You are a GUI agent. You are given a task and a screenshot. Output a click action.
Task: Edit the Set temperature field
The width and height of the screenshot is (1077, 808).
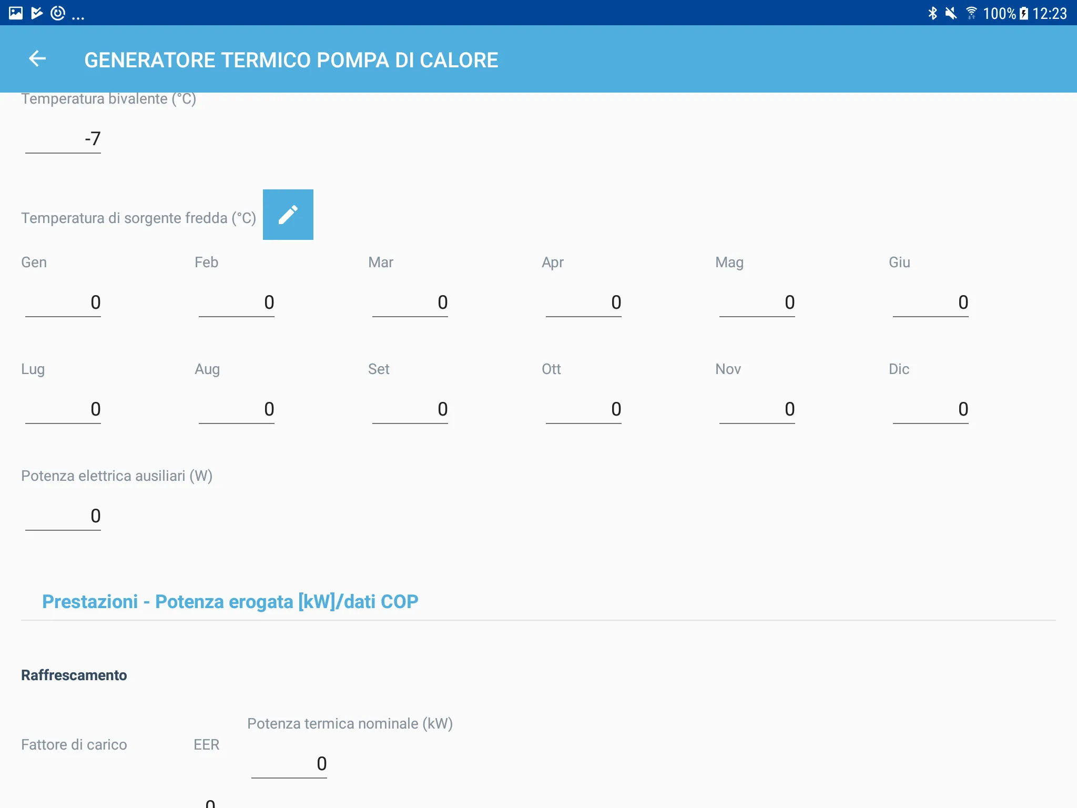click(x=410, y=410)
